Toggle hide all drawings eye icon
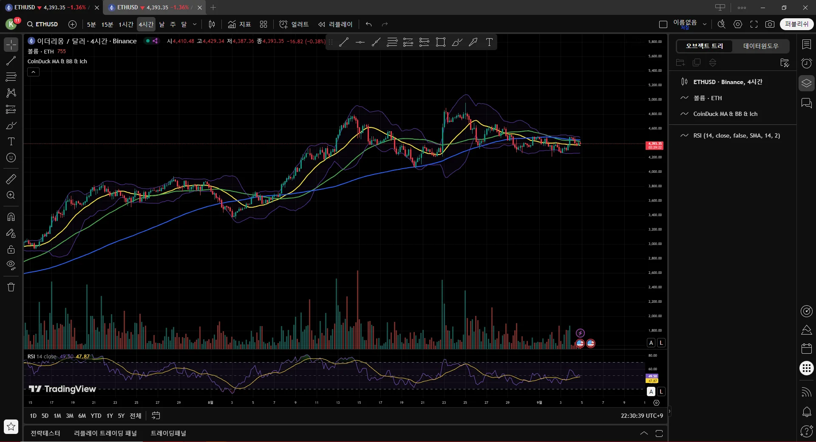Viewport: 816px width, 442px height. [11, 265]
